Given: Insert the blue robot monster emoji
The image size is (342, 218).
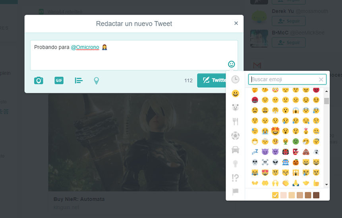Looking at the screenshot, I should click(x=286, y=162).
